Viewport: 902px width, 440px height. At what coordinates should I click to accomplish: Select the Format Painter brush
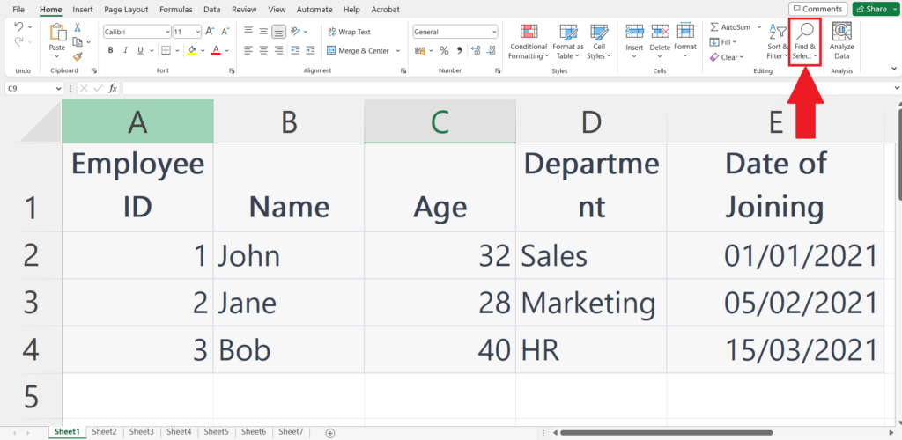pos(78,56)
